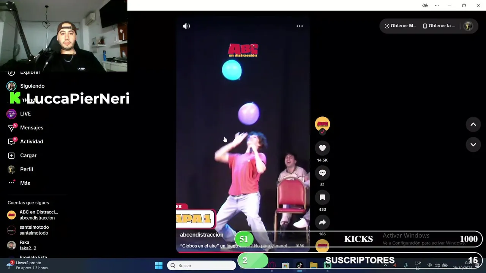Open File Explorer from the taskbar
The image size is (486, 273).
coord(313,265)
